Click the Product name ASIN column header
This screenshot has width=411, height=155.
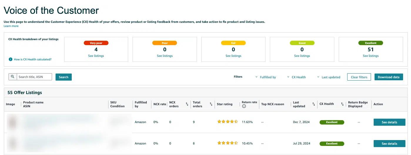point(33,104)
